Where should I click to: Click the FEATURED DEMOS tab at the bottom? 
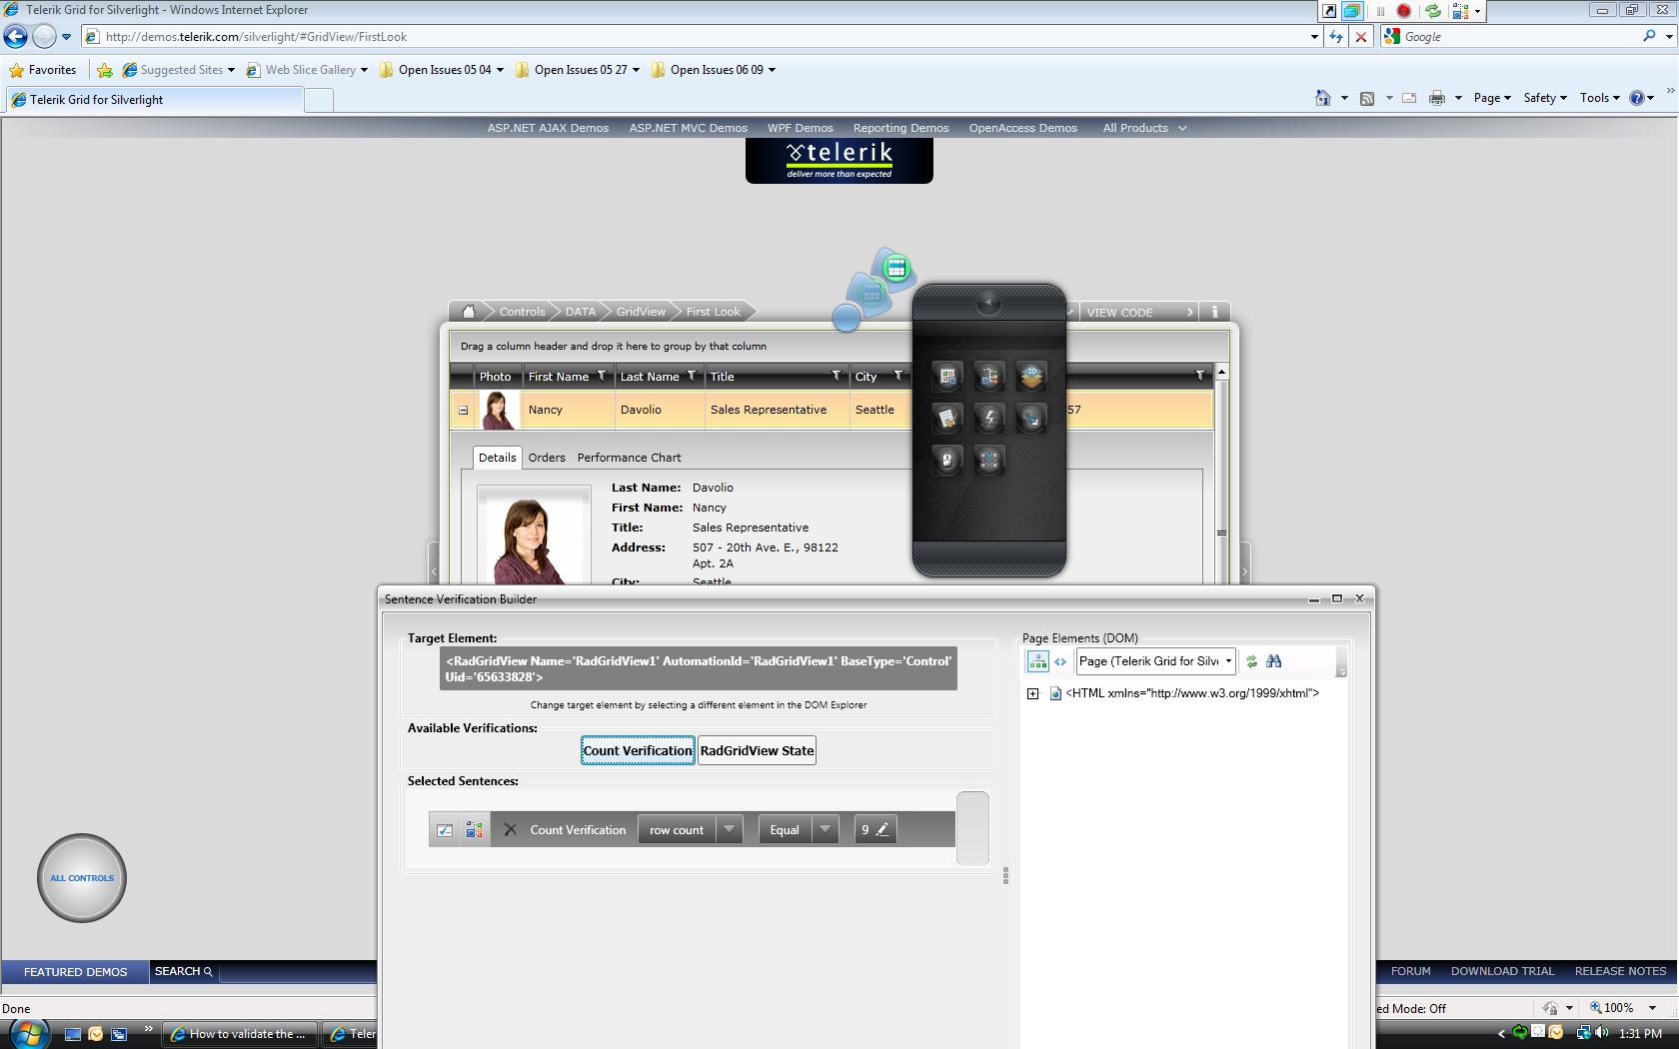click(x=76, y=972)
